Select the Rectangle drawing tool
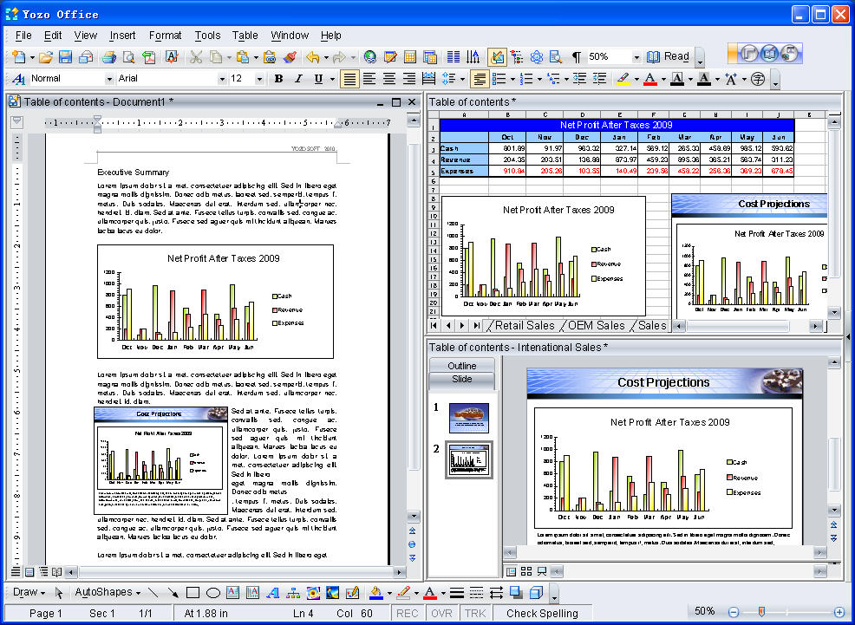 pyautogui.click(x=193, y=592)
